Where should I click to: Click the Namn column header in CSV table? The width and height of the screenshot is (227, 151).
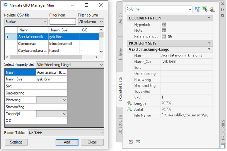click(33, 30)
